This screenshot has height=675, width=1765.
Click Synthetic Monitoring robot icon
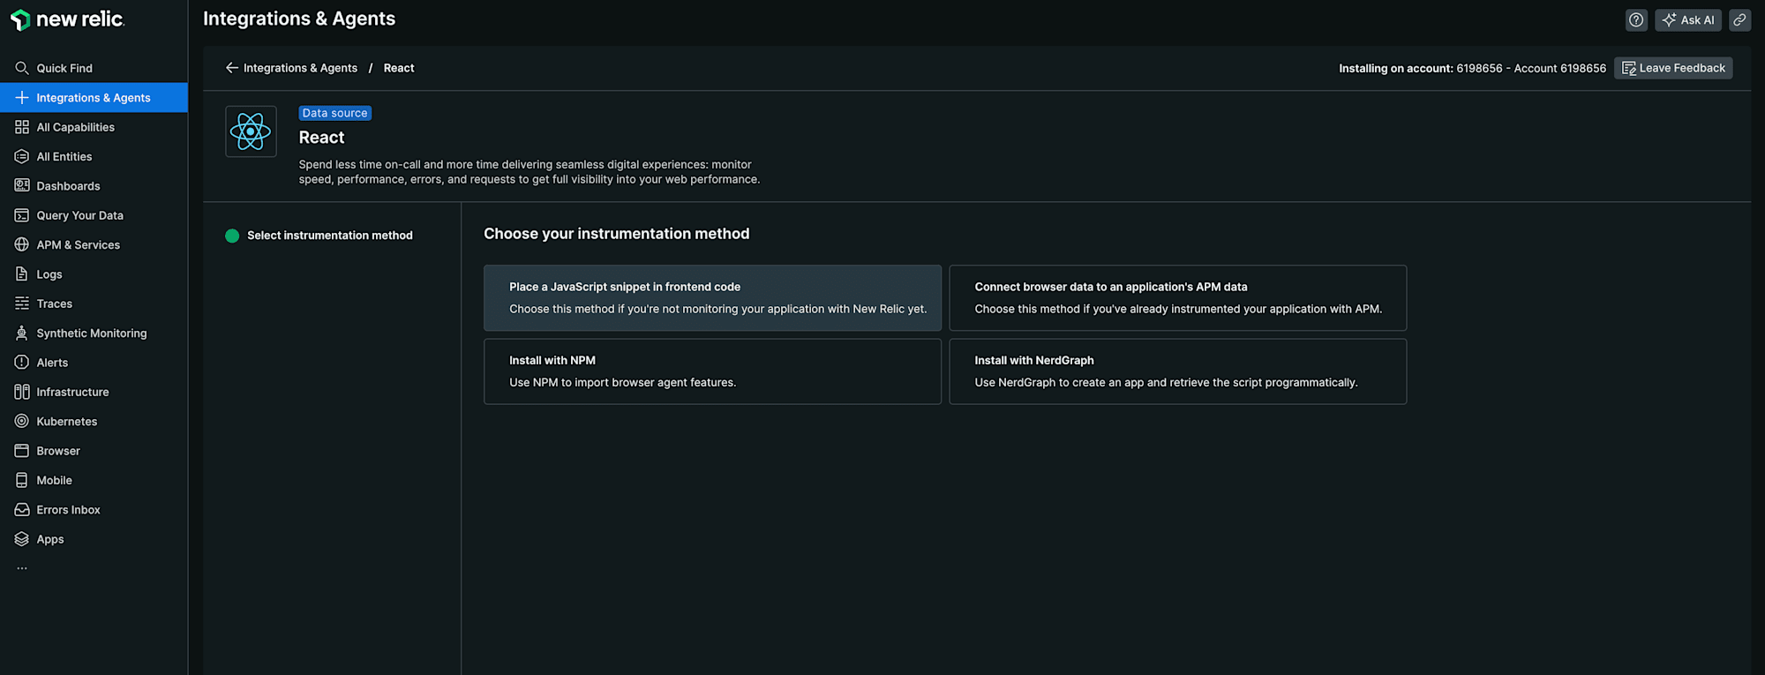[22, 333]
